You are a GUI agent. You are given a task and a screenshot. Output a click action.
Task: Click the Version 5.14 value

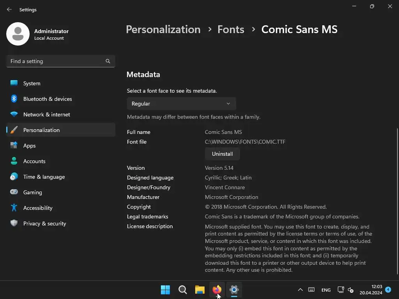(219, 168)
